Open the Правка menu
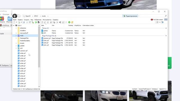Image resolution: width=180 pixels, height=101 pixels. [x=20, y=20]
